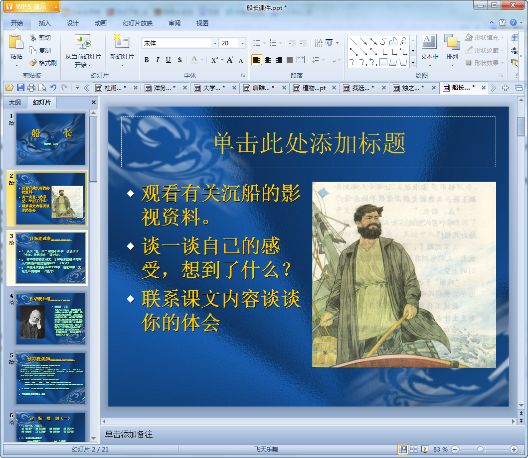Open the Shape Outline (形状轮廓) dropdown
Viewport: 528px width, 458px height.
click(x=485, y=50)
